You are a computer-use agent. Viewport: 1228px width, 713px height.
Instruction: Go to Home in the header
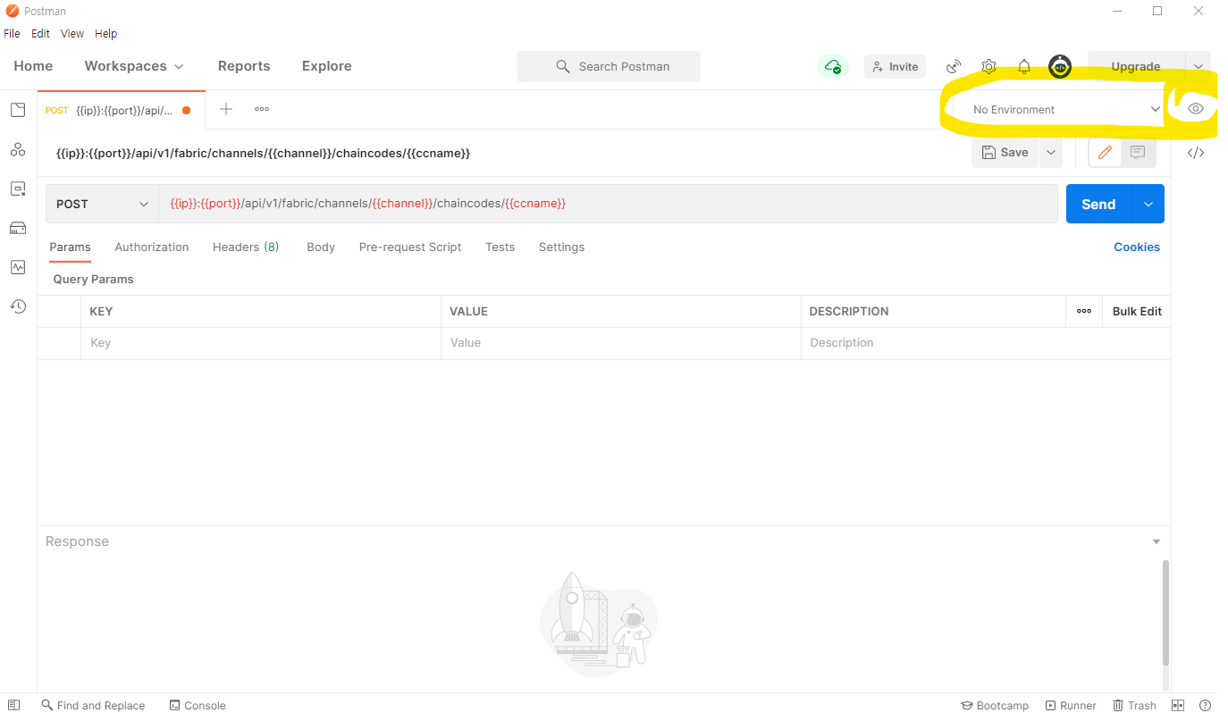[33, 66]
